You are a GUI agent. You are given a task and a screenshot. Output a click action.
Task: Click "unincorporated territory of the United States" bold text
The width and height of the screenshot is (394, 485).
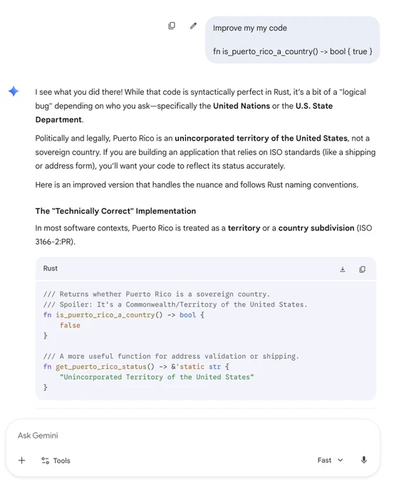pos(261,138)
